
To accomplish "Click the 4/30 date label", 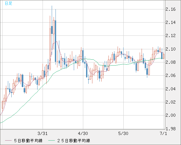I will [x=83, y=133].
